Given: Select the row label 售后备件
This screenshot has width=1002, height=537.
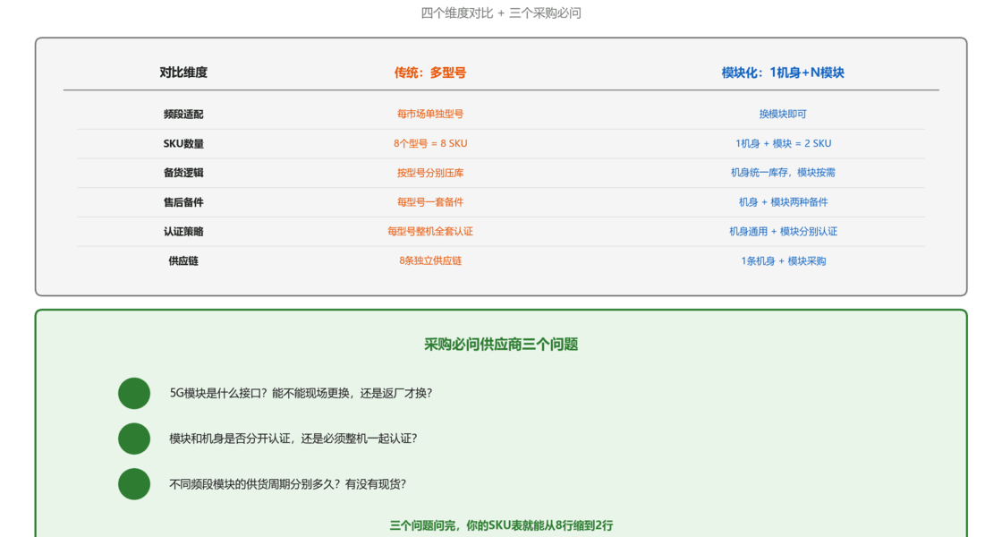Looking at the screenshot, I should (183, 202).
